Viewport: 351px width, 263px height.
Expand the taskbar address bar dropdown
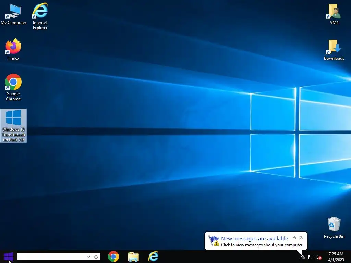[x=88, y=257]
